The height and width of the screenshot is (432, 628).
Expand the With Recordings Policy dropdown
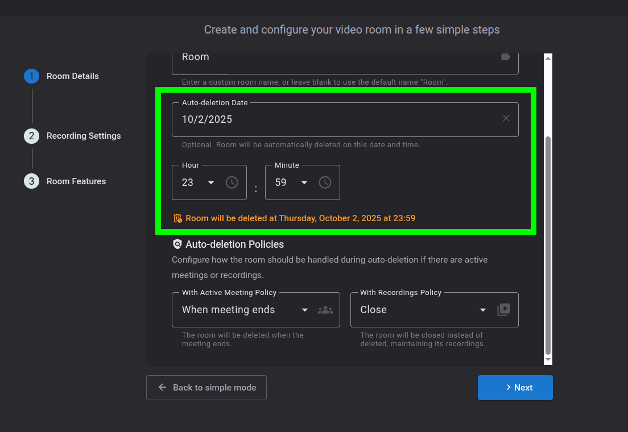(424, 310)
